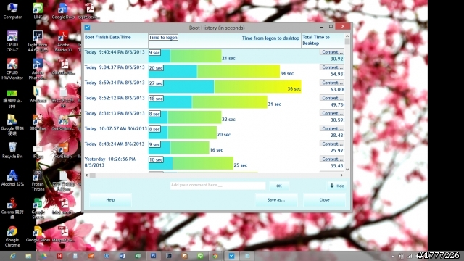Select row 'Today 9:04:37 PM 8/6/2013'
This screenshot has width=464, height=261.
[x=215, y=71]
